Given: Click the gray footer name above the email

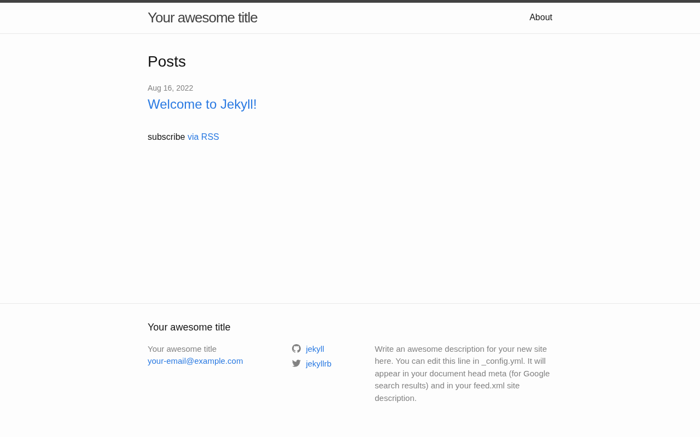Looking at the screenshot, I should click(182, 349).
